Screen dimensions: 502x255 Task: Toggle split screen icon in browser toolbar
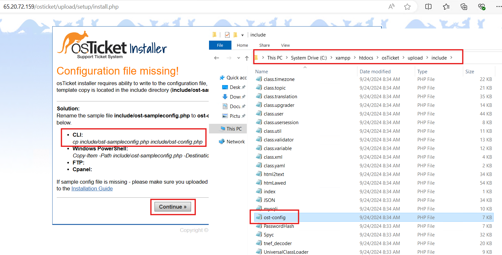point(428,7)
